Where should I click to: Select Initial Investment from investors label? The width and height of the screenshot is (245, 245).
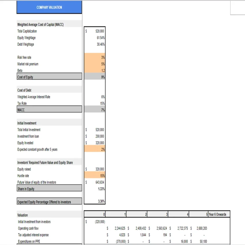tap(34, 222)
